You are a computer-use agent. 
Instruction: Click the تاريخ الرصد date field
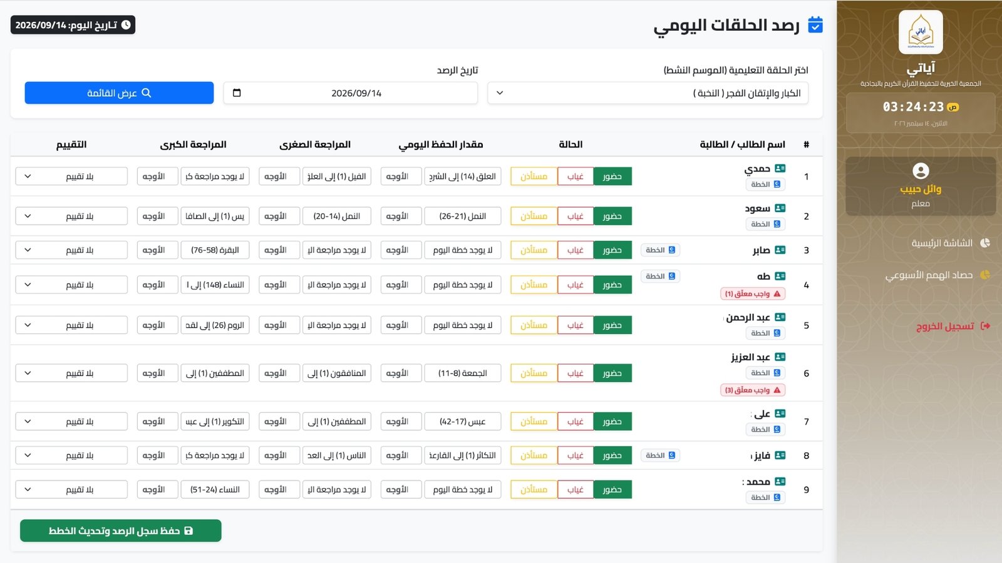351,93
